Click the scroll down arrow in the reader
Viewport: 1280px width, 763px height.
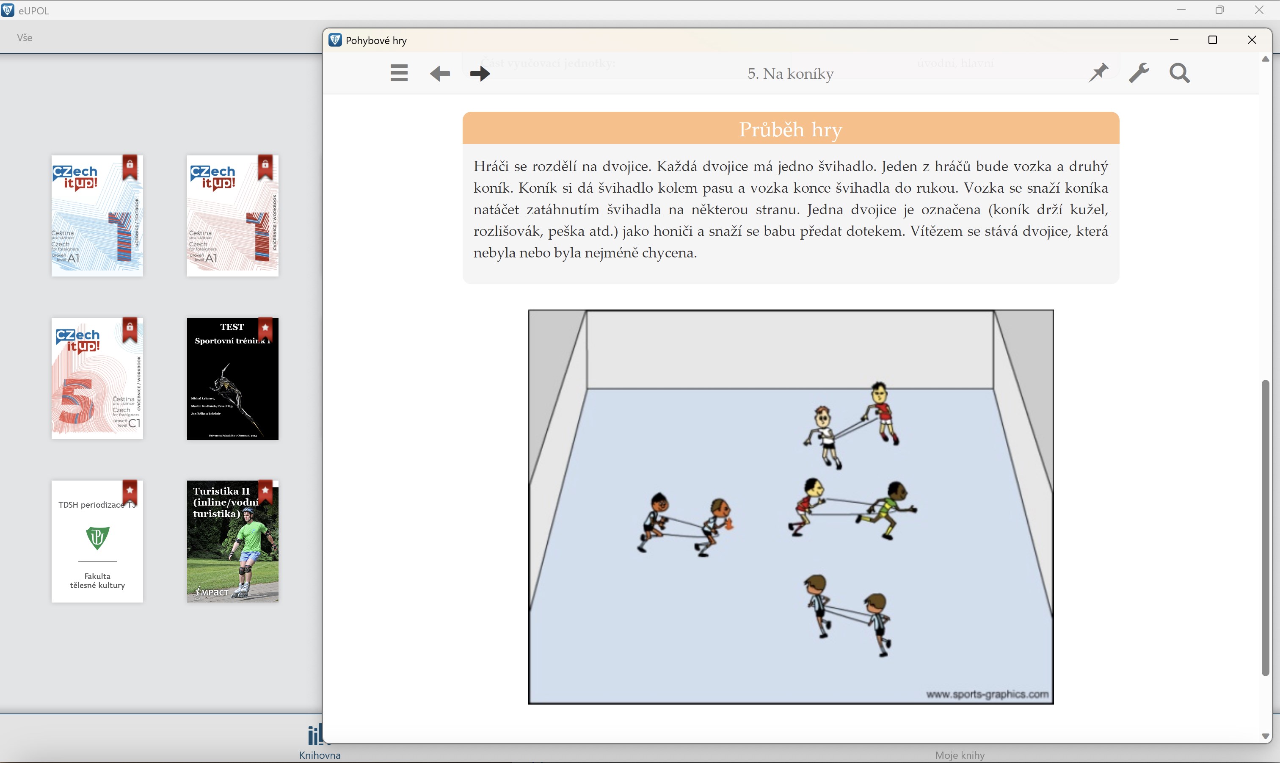point(1265,736)
